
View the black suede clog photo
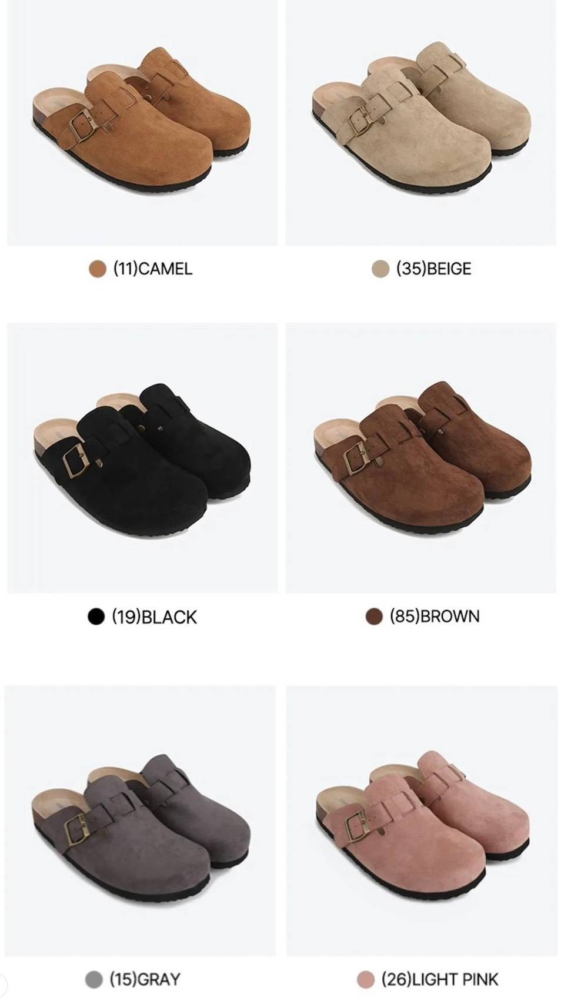(x=142, y=458)
